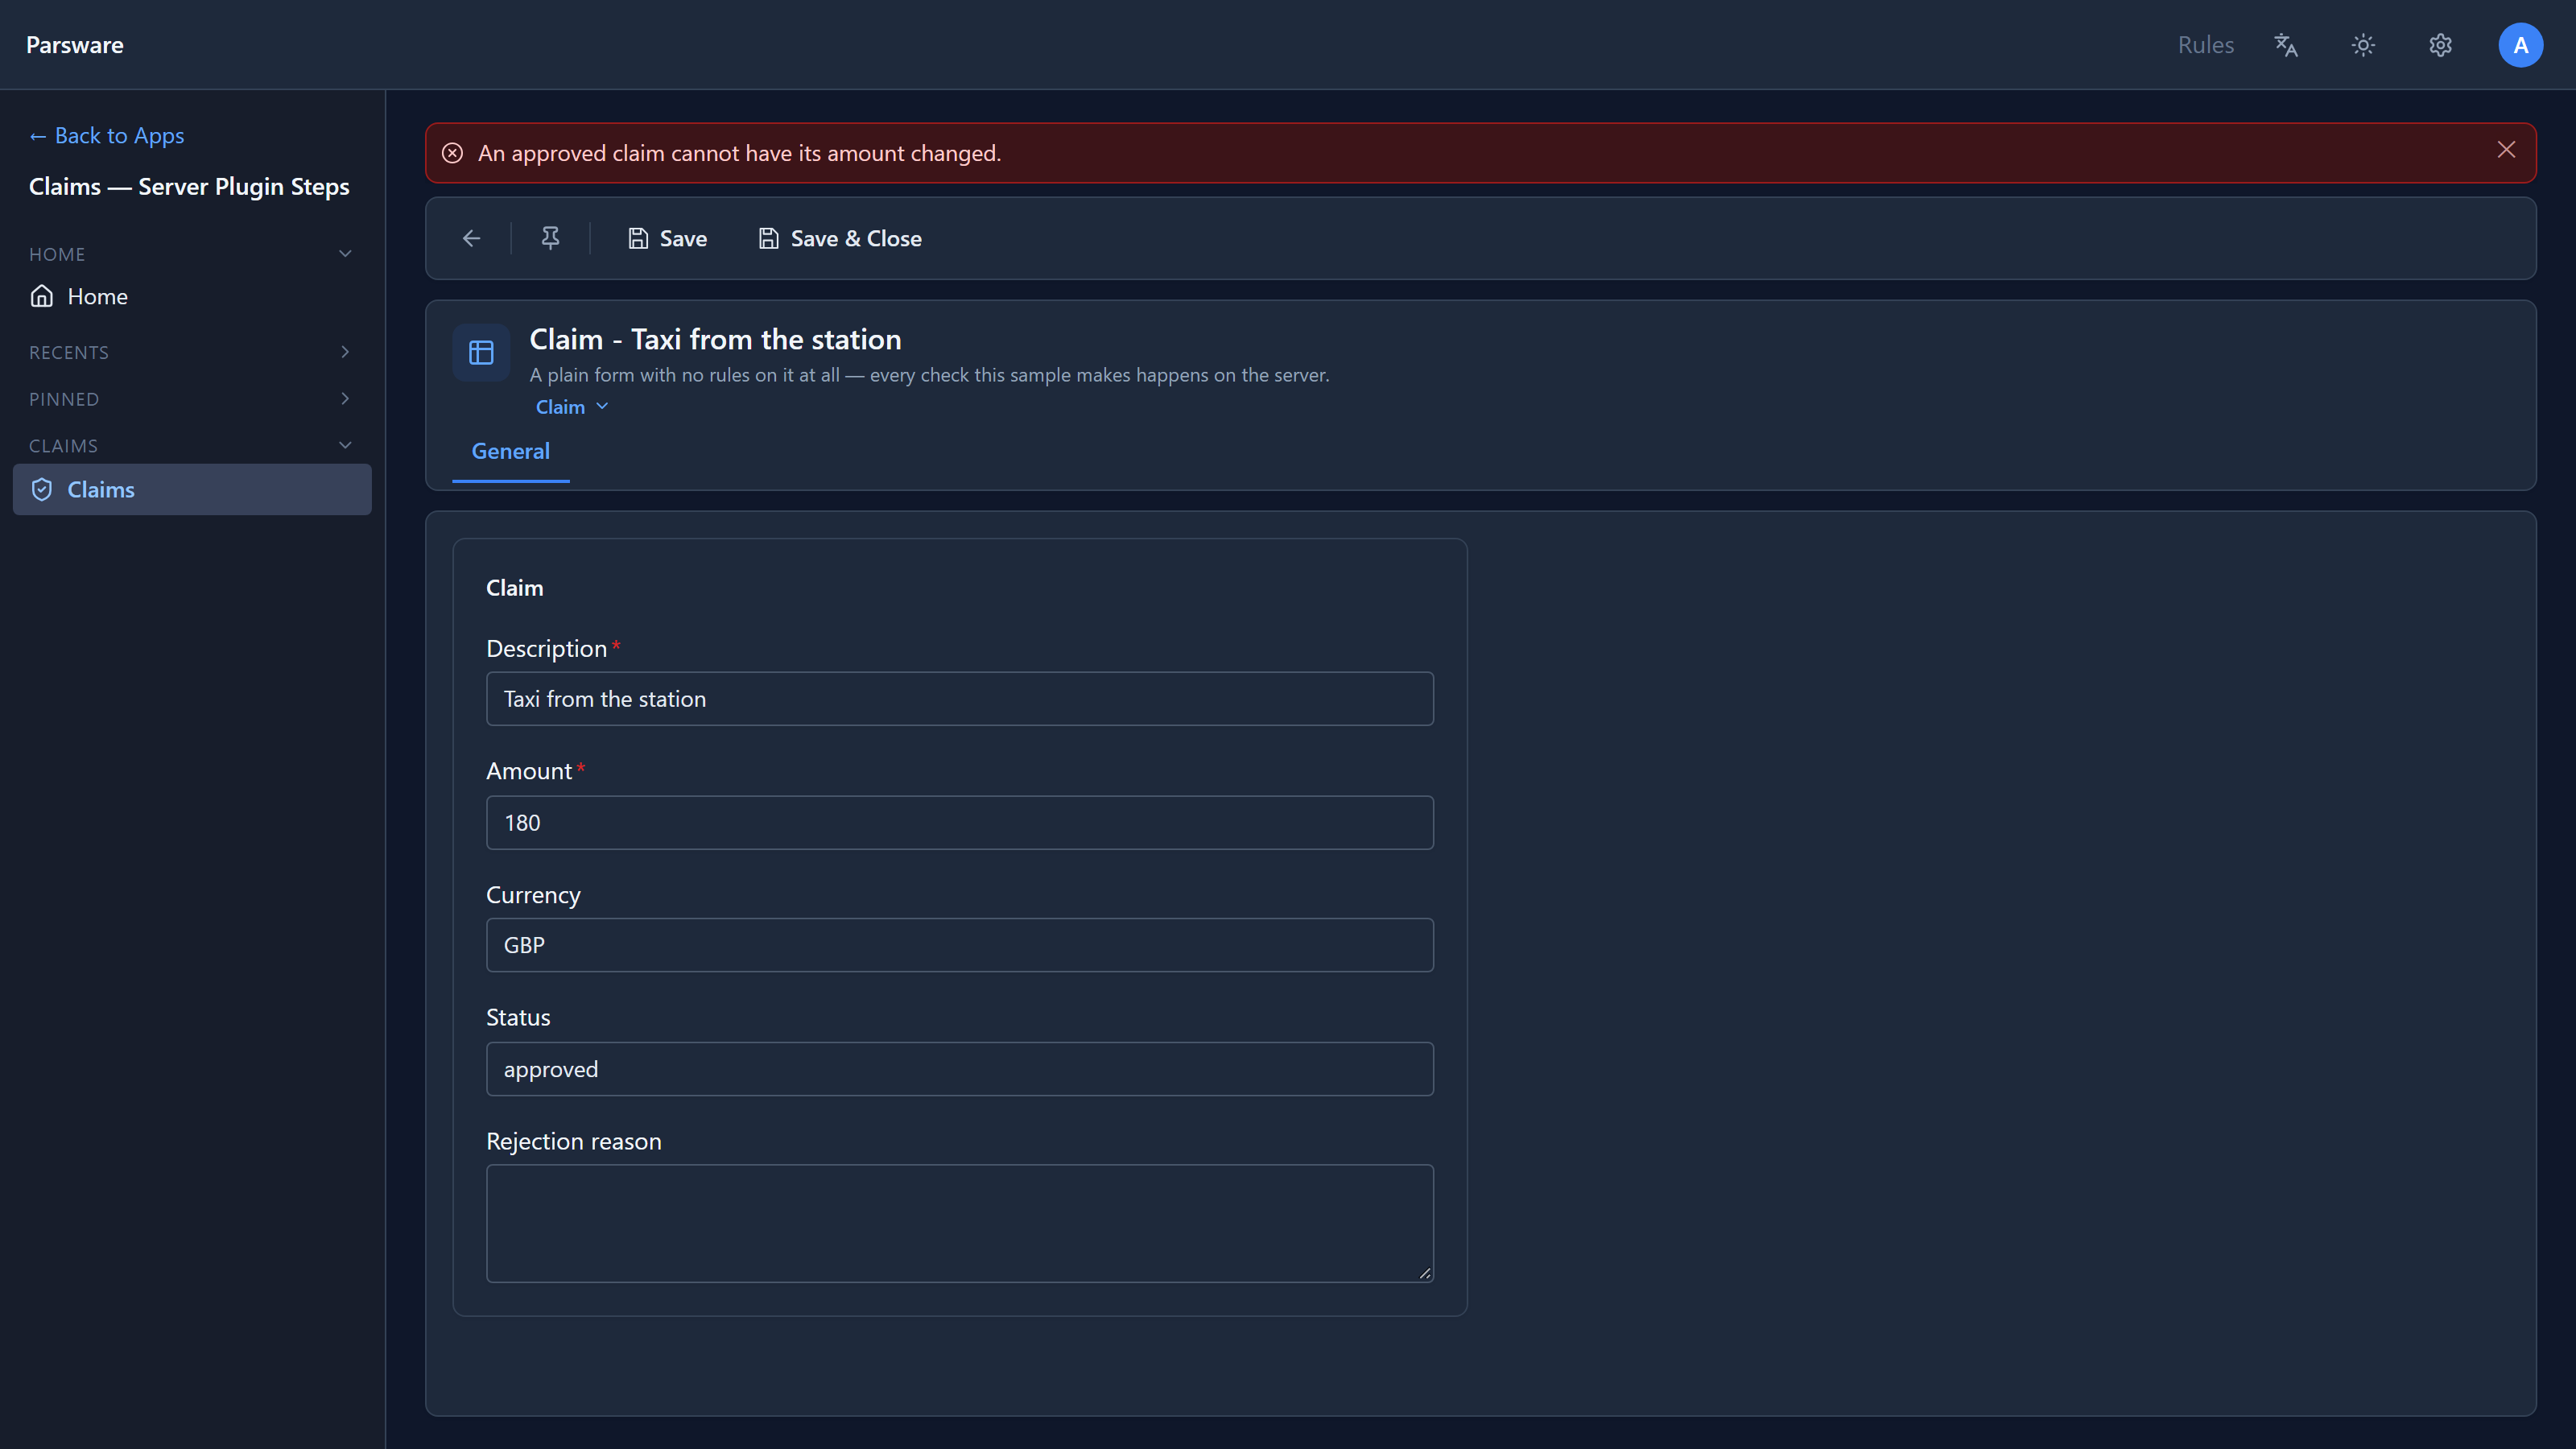Focus the Amount field showing 180

pyautogui.click(x=959, y=822)
